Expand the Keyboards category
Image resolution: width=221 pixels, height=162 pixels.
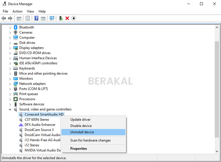[x=10, y=69]
